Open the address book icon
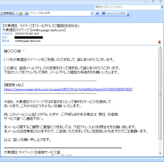The height and width of the screenshot is (162, 164). click(x=26, y=13)
